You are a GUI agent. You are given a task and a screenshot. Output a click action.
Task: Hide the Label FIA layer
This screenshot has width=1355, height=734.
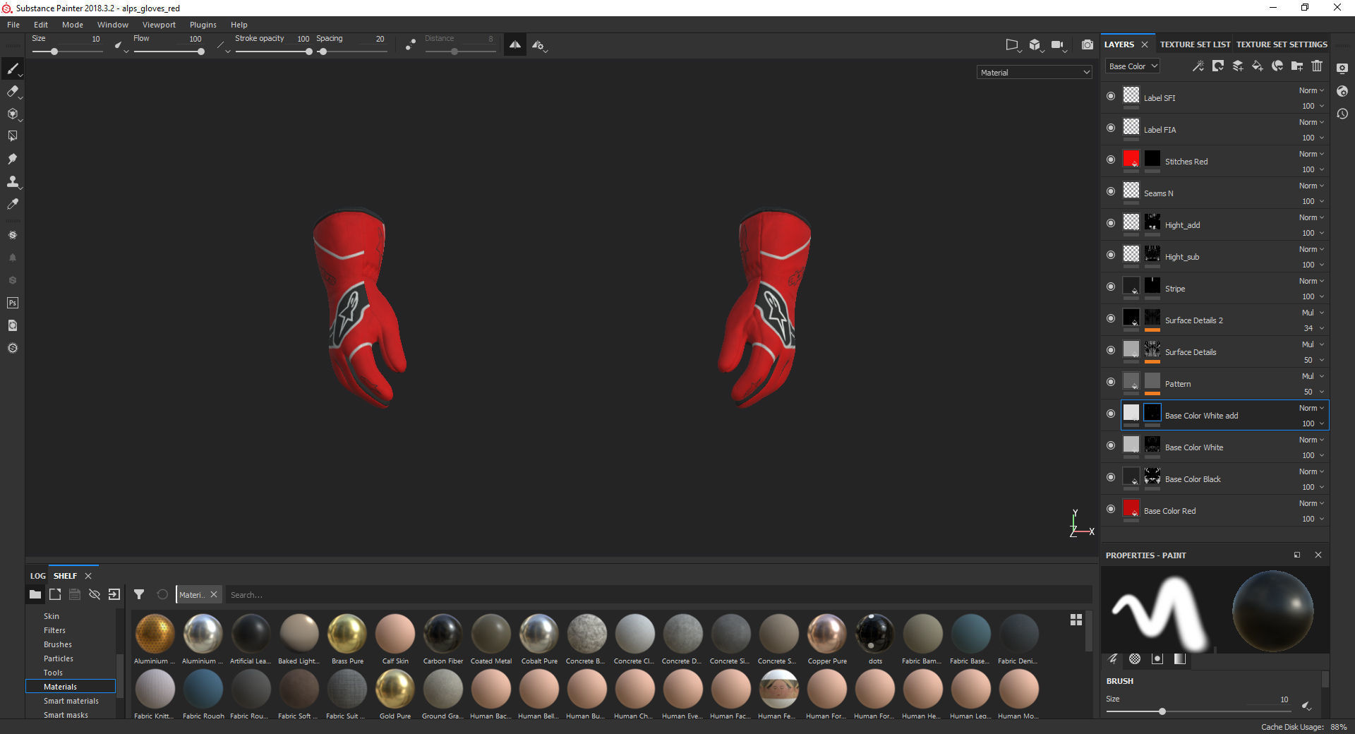click(1111, 128)
